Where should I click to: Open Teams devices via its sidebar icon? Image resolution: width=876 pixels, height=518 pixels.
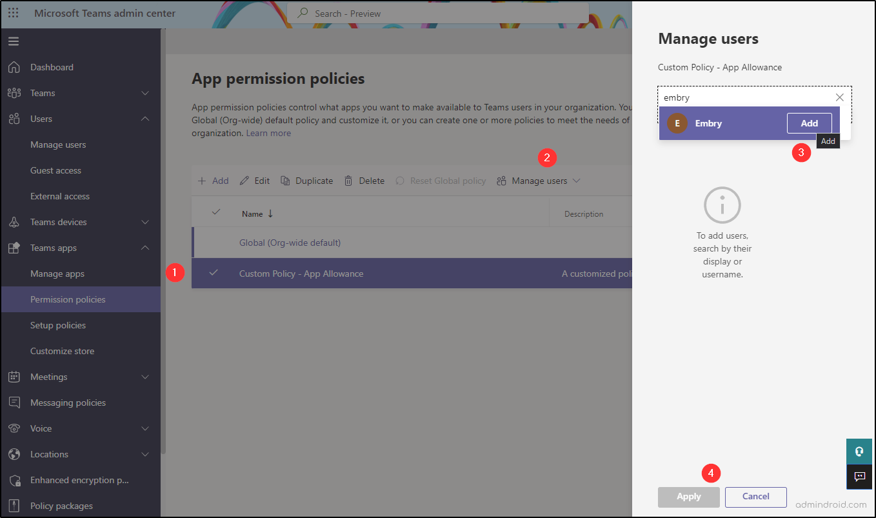[x=13, y=222]
